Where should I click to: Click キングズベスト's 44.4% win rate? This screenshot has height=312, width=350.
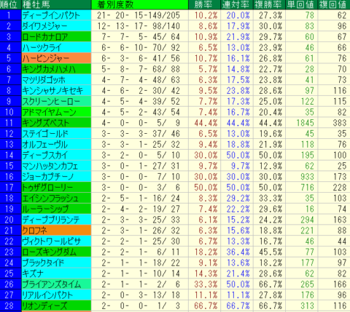point(206,123)
